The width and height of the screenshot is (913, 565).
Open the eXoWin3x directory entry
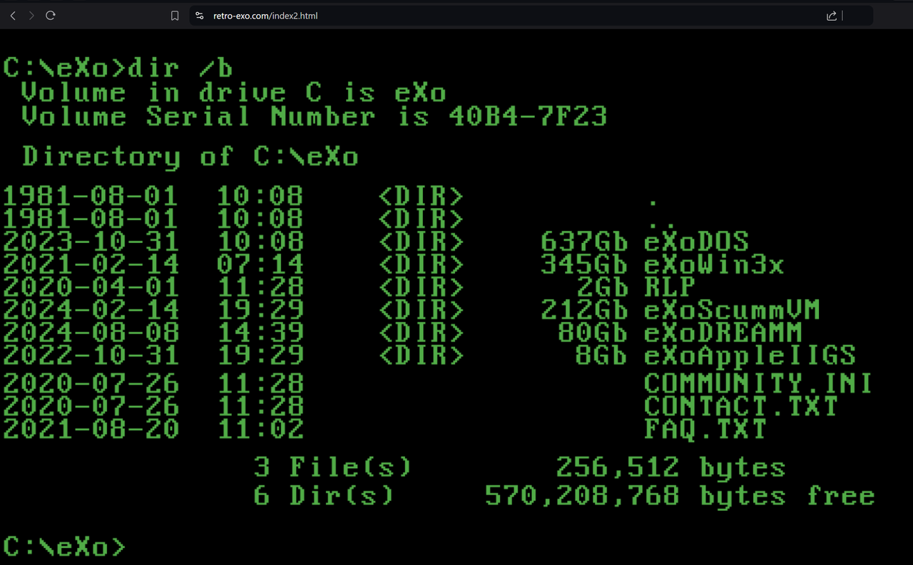tap(714, 264)
